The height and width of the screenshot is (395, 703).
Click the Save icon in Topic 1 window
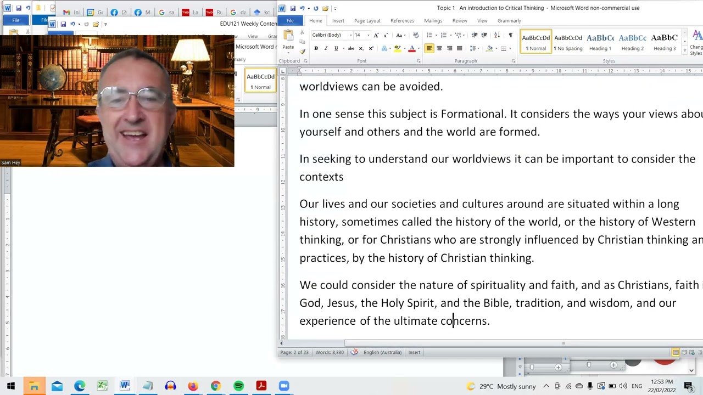(x=292, y=8)
